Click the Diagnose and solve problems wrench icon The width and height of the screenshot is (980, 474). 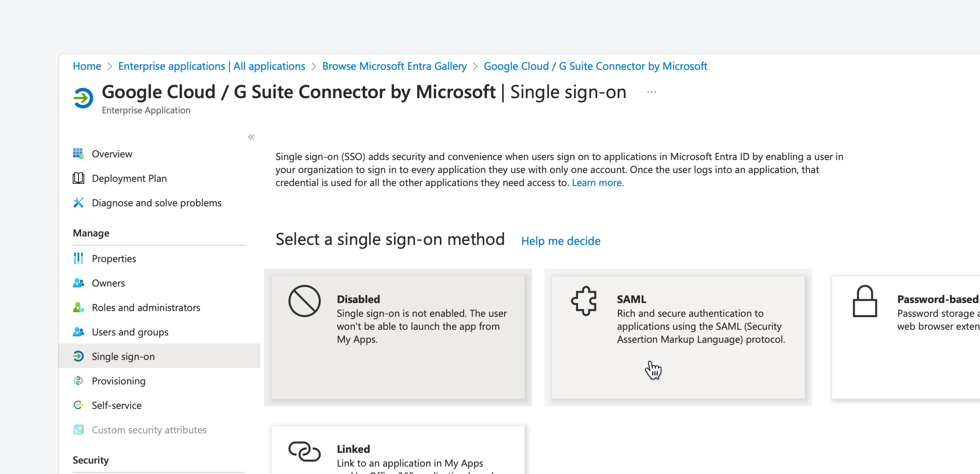[78, 202]
